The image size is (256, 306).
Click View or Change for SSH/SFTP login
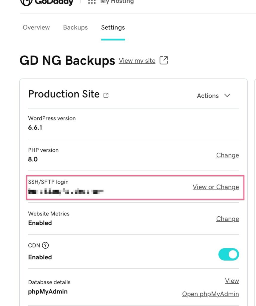(x=216, y=187)
